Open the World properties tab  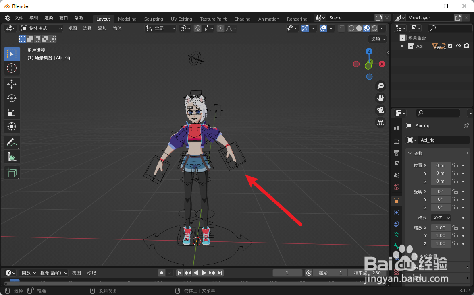(x=397, y=187)
